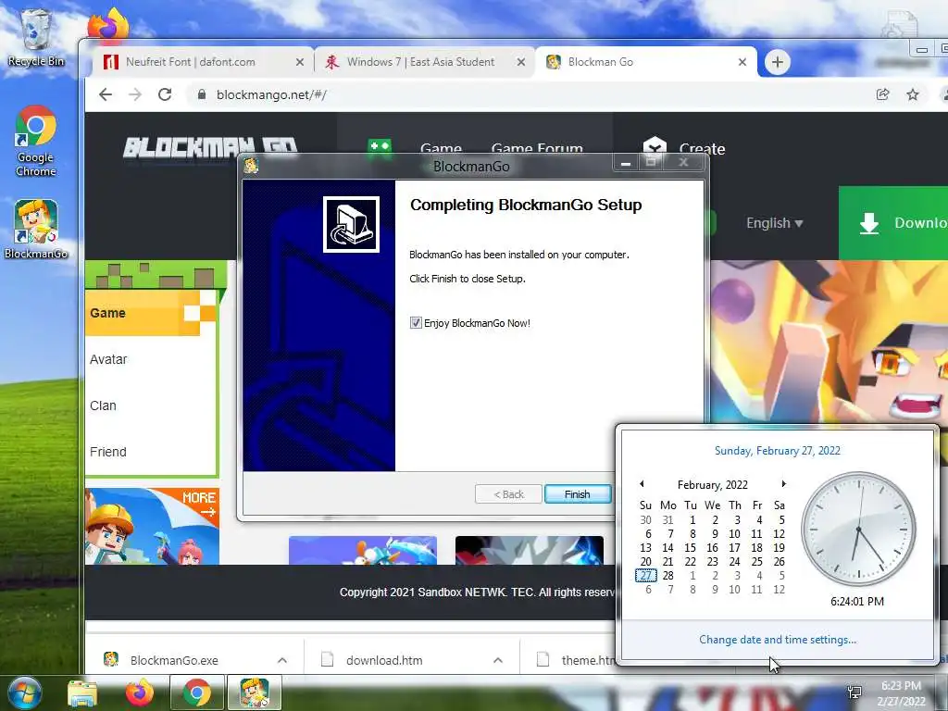Select February 19 in the calendar

pos(779,548)
